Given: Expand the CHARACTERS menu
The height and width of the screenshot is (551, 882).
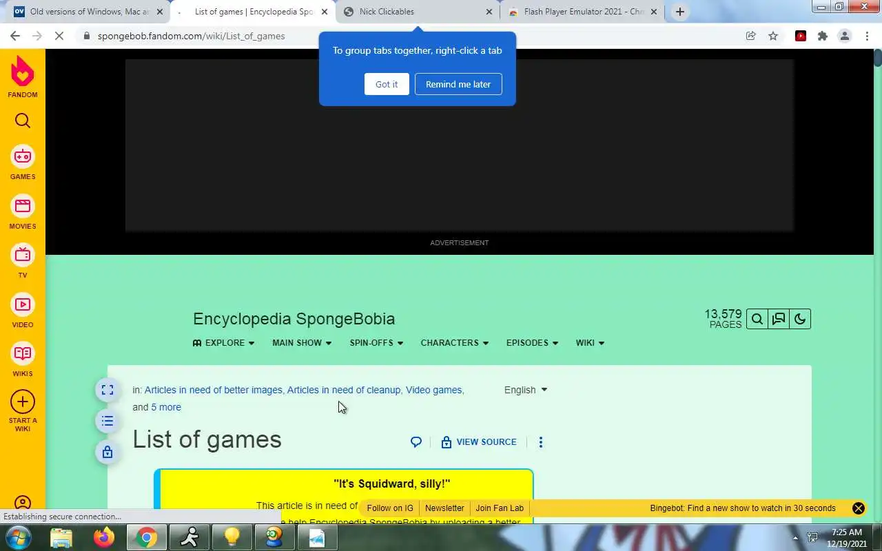Looking at the screenshot, I should coord(455,342).
